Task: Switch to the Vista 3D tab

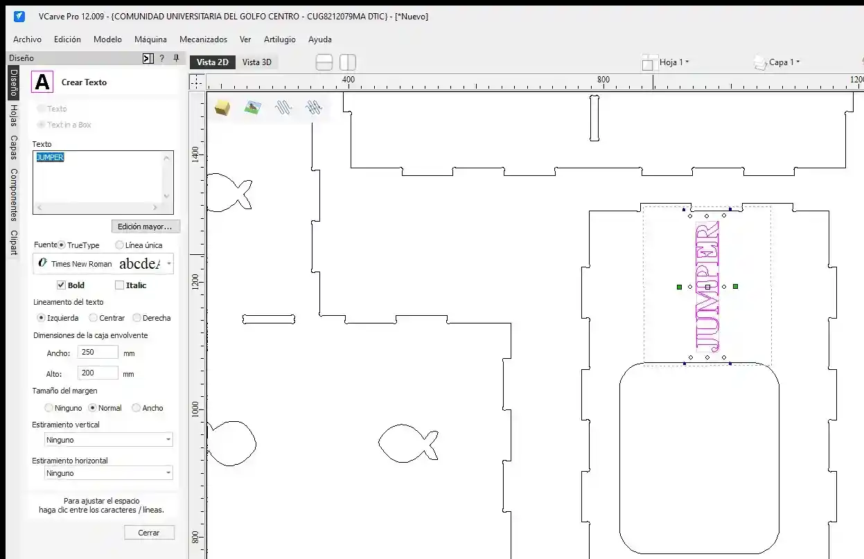Action: 256,62
